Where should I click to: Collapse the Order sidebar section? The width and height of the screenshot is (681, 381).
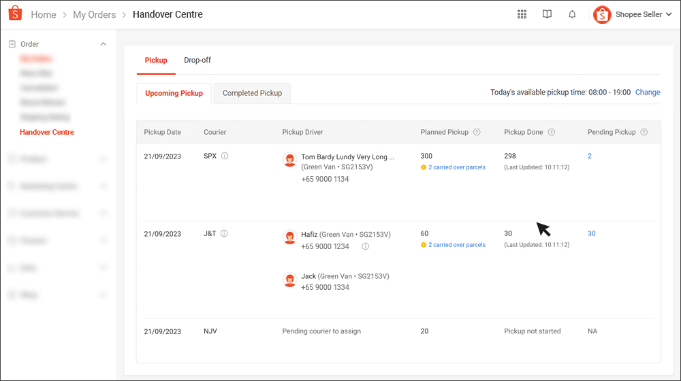(x=104, y=44)
